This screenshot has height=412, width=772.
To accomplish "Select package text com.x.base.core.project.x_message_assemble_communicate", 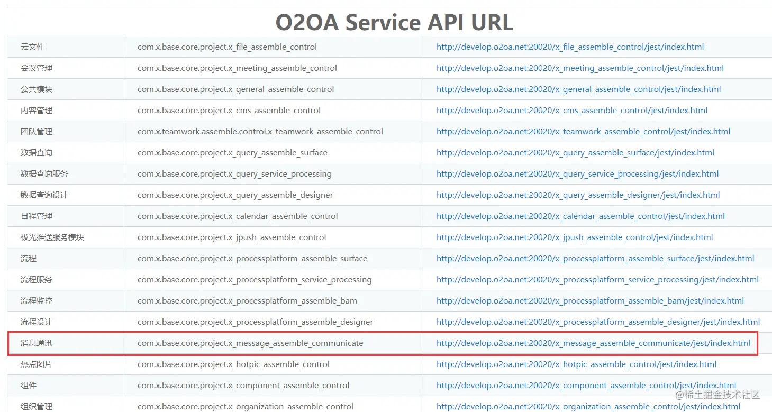I will [250, 343].
